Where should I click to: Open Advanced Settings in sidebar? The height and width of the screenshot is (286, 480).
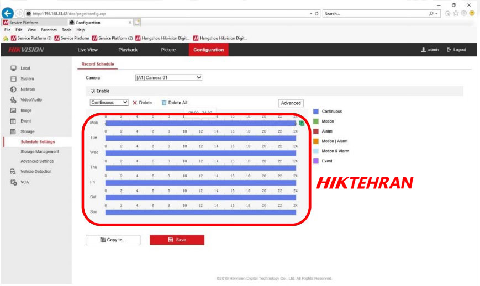point(37,161)
